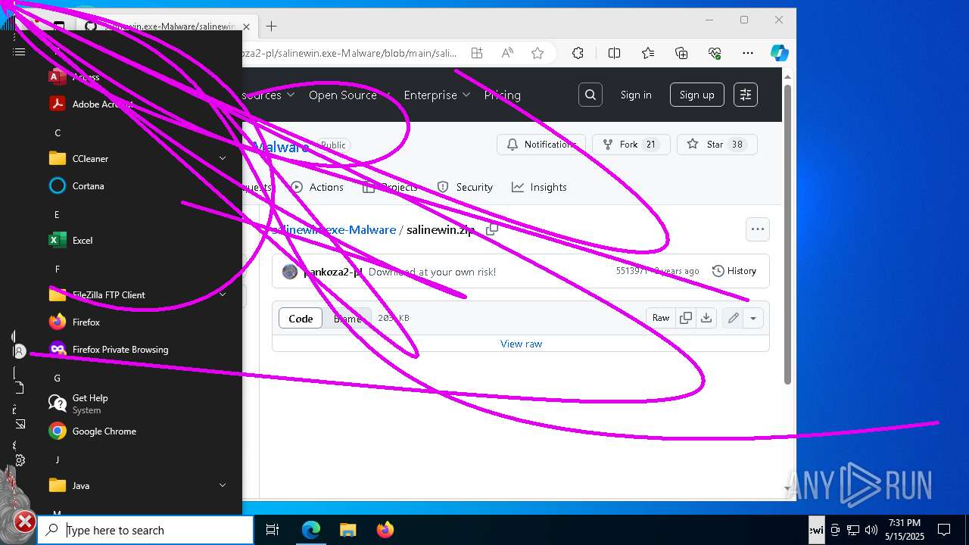Open the Enterprise menu
The height and width of the screenshot is (545, 969).
pos(437,95)
